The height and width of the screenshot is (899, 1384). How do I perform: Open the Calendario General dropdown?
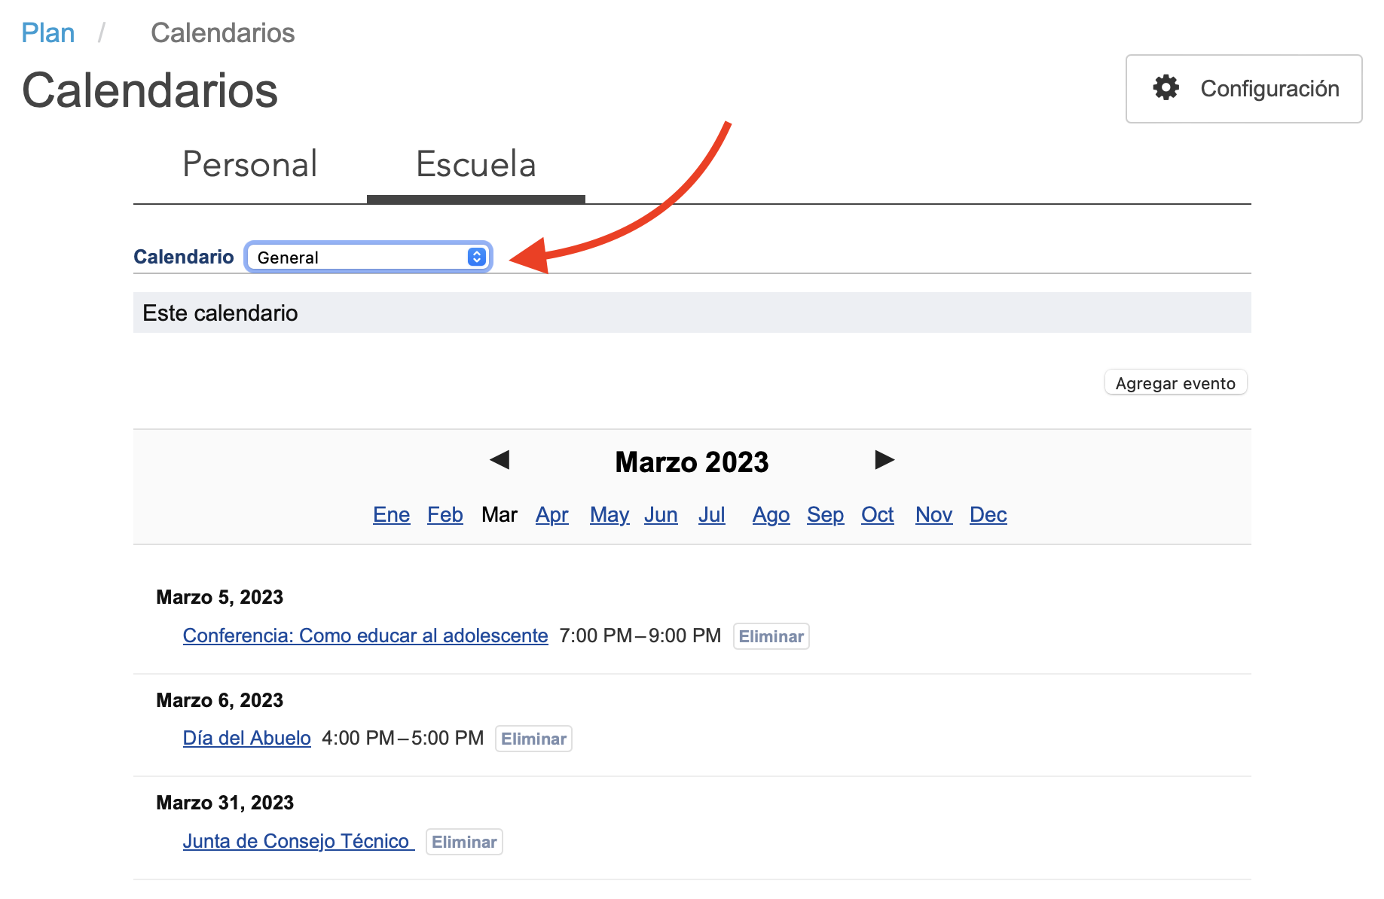(x=368, y=258)
